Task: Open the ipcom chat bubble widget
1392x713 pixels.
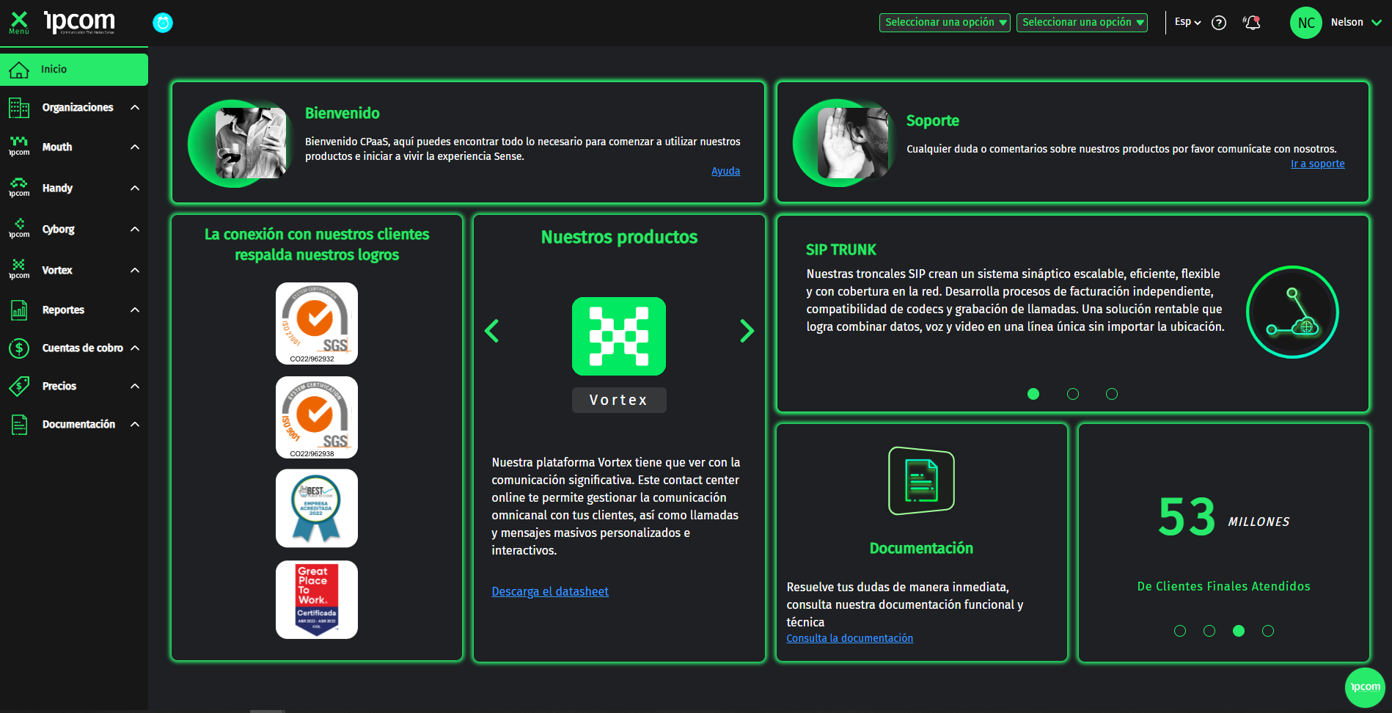Action: (1365, 687)
